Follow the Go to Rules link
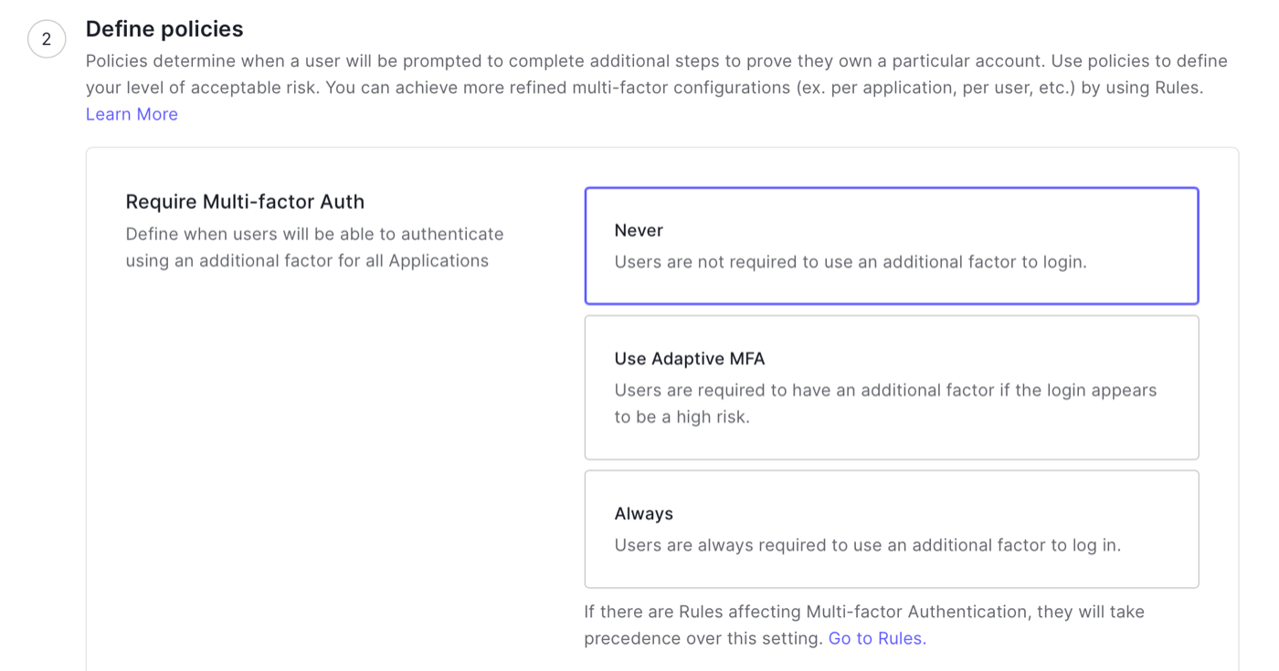This screenshot has width=1279, height=671. coord(877,638)
